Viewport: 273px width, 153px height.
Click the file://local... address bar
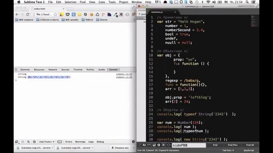click(x=44, y=14)
